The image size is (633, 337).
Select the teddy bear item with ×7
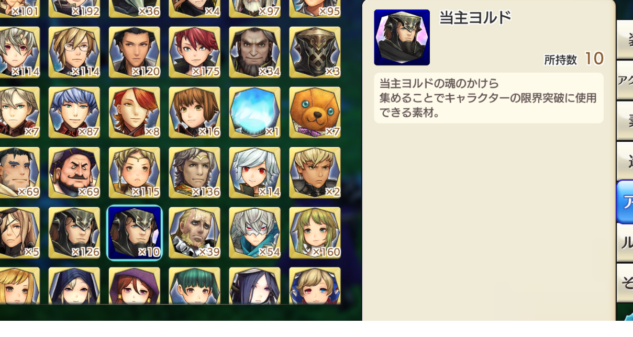click(x=315, y=113)
